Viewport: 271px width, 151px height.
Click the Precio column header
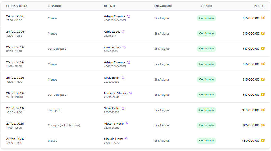pyautogui.click(x=259, y=6)
